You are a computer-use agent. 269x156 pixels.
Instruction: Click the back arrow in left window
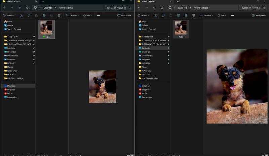(4, 7)
